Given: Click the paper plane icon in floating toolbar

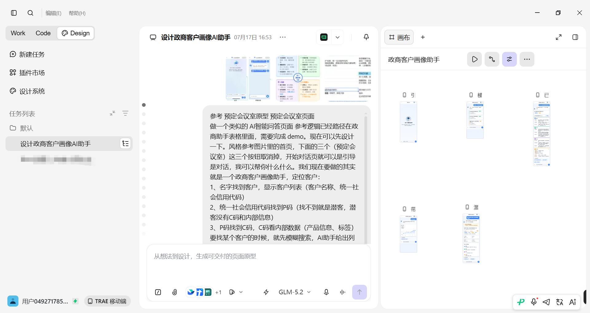Looking at the screenshot, I should pos(546,302).
